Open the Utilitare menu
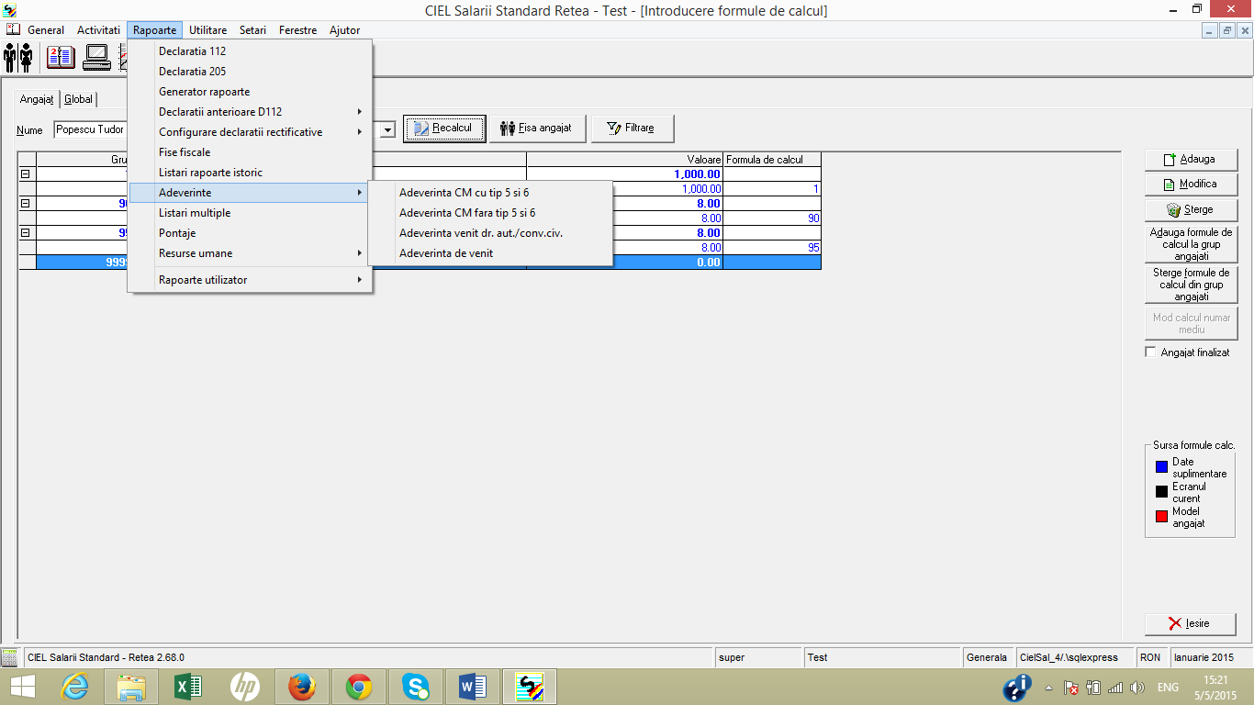This screenshot has height=705, width=1254. click(208, 30)
